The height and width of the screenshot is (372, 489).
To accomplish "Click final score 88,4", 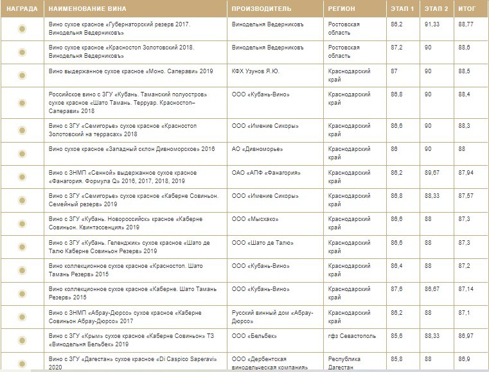I will click(464, 94).
